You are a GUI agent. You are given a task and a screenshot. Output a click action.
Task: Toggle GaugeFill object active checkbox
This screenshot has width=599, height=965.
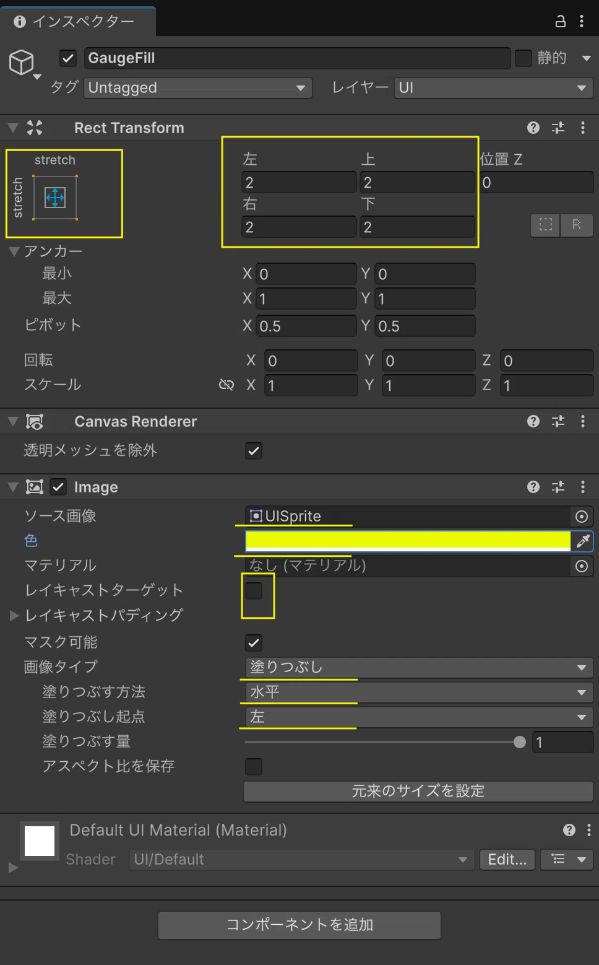(x=68, y=58)
